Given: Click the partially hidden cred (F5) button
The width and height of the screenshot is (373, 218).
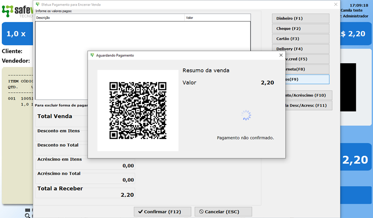Looking at the screenshot, I should tap(307, 59).
